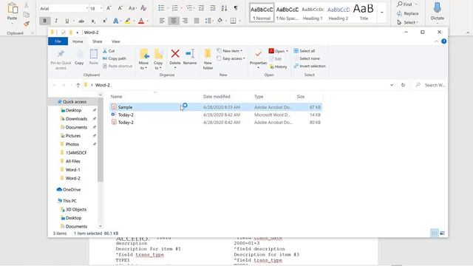
Task: Toggle Bold formatting in Word ribbon
Action: coord(44,21)
